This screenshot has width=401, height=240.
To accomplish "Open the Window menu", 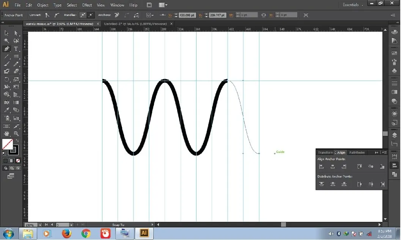I will pyautogui.click(x=117, y=5).
